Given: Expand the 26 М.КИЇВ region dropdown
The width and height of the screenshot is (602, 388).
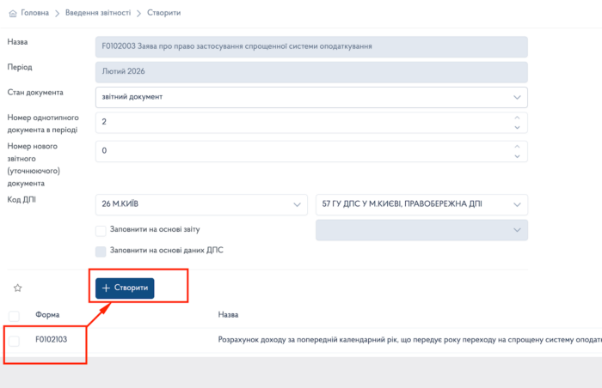Looking at the screenshot, I should point(202,204).
